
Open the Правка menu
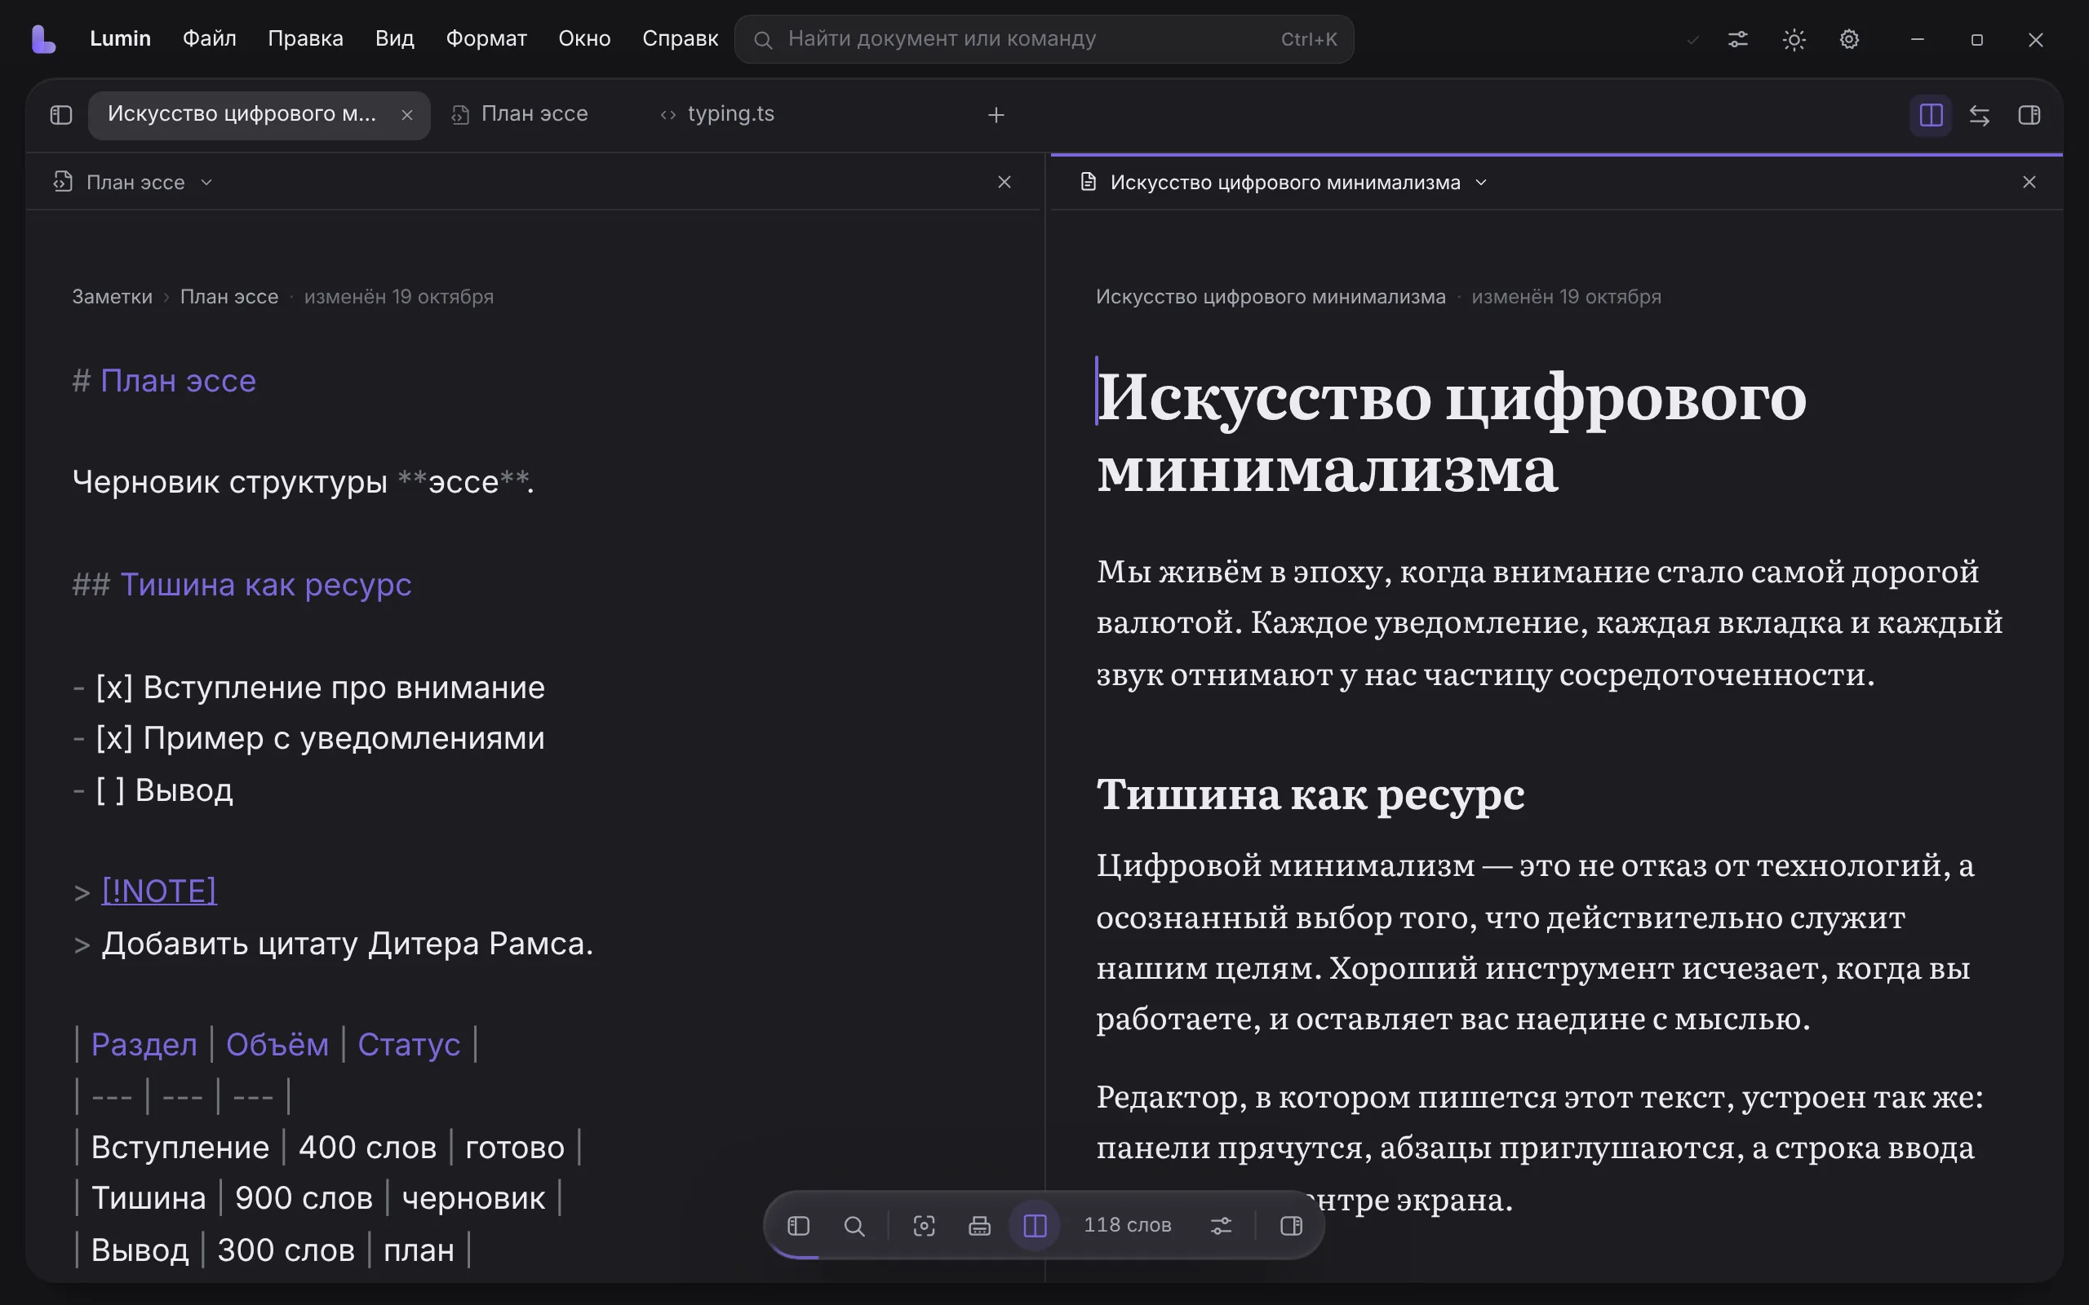[305, 39]
